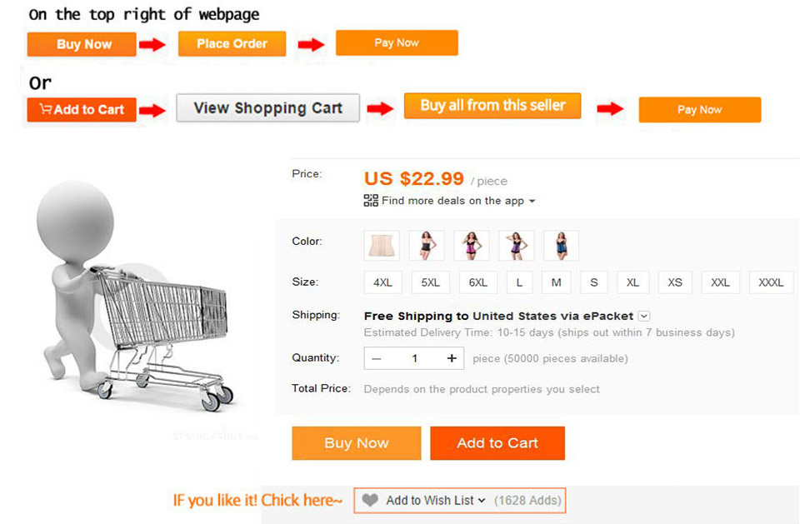This screenshot has height=524, width=800.
Task: Select size XS
Action: pyautogui.click(x=675, y=282)
